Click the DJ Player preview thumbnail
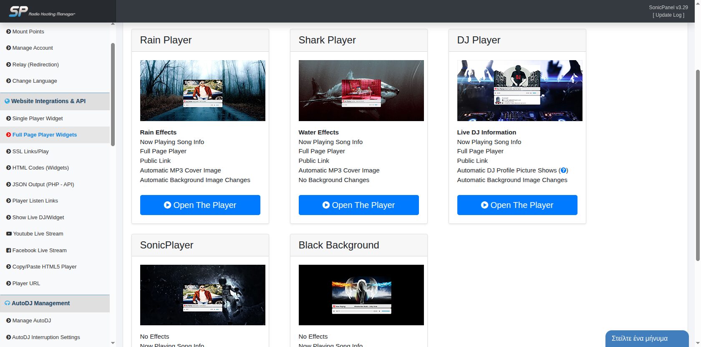The image size is (701, 347). tap(519, 91)
